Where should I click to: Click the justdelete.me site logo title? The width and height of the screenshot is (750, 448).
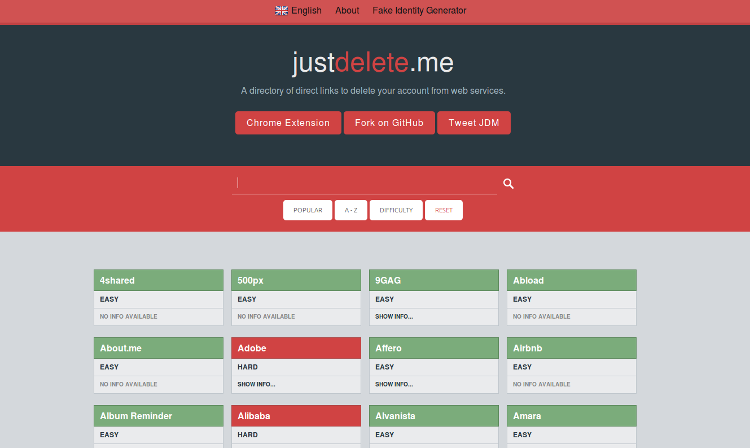tap(372, 63)
